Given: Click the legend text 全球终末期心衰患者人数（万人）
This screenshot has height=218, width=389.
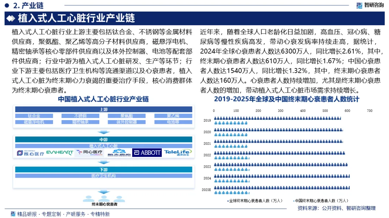Looking at the screenshot, I should click(256, 201).
